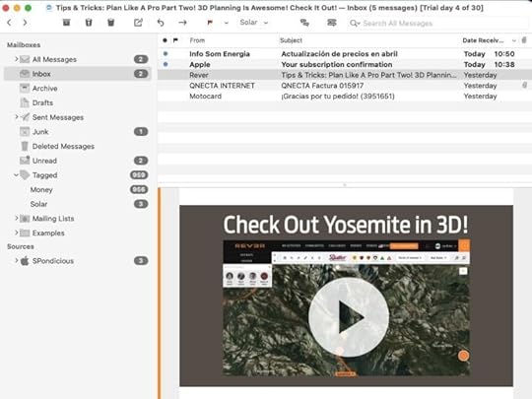Play the Yosemite 3D video

point(349,317)
